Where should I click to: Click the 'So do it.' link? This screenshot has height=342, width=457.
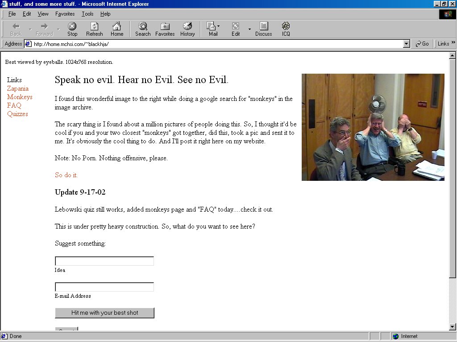pyautogui.click(x=66, y=175)
